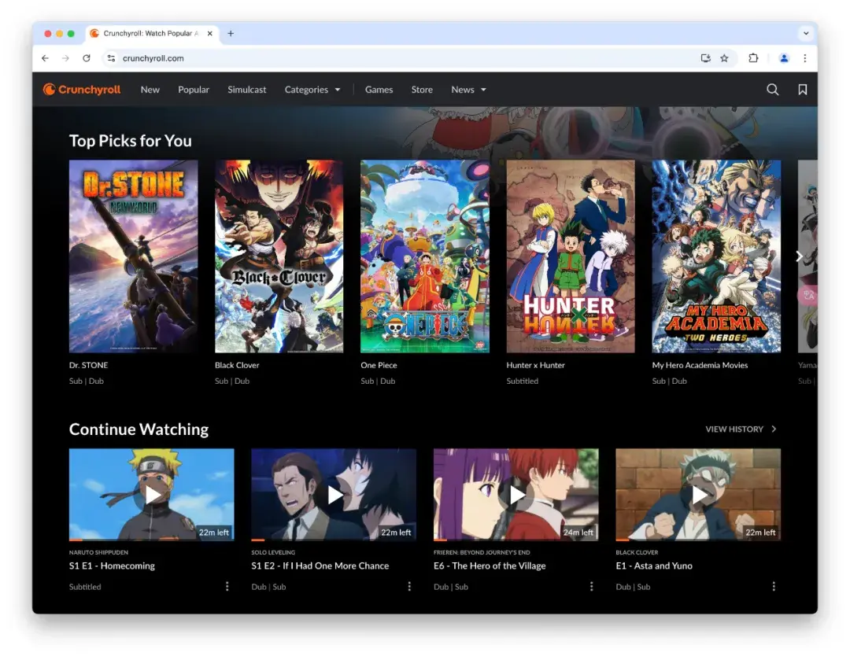Open the Black Clover title link
The height and width of the screenshot is (656, 850).
[x=237, y=365]
